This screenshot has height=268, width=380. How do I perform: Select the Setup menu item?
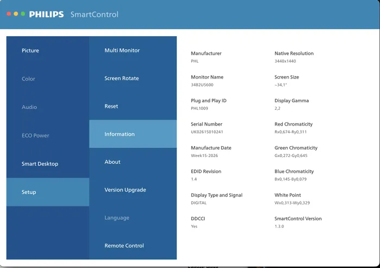[x=48, y=192]
